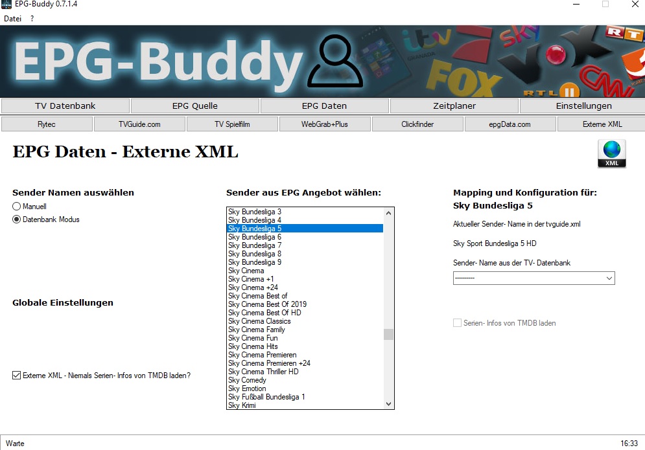Open the Sender-Name TV-Datenbank dropdown
This screenshot has width=645, height=450.
[534, 278]
